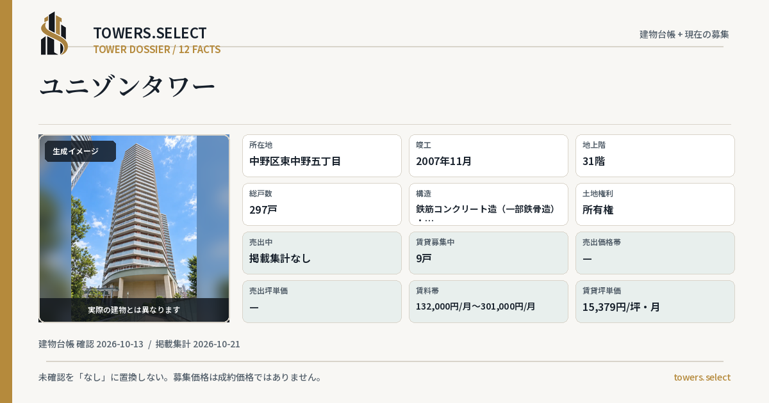Click the TOWERS.SELECT site title
The image size is (769, 403).
tap(150, 33)
